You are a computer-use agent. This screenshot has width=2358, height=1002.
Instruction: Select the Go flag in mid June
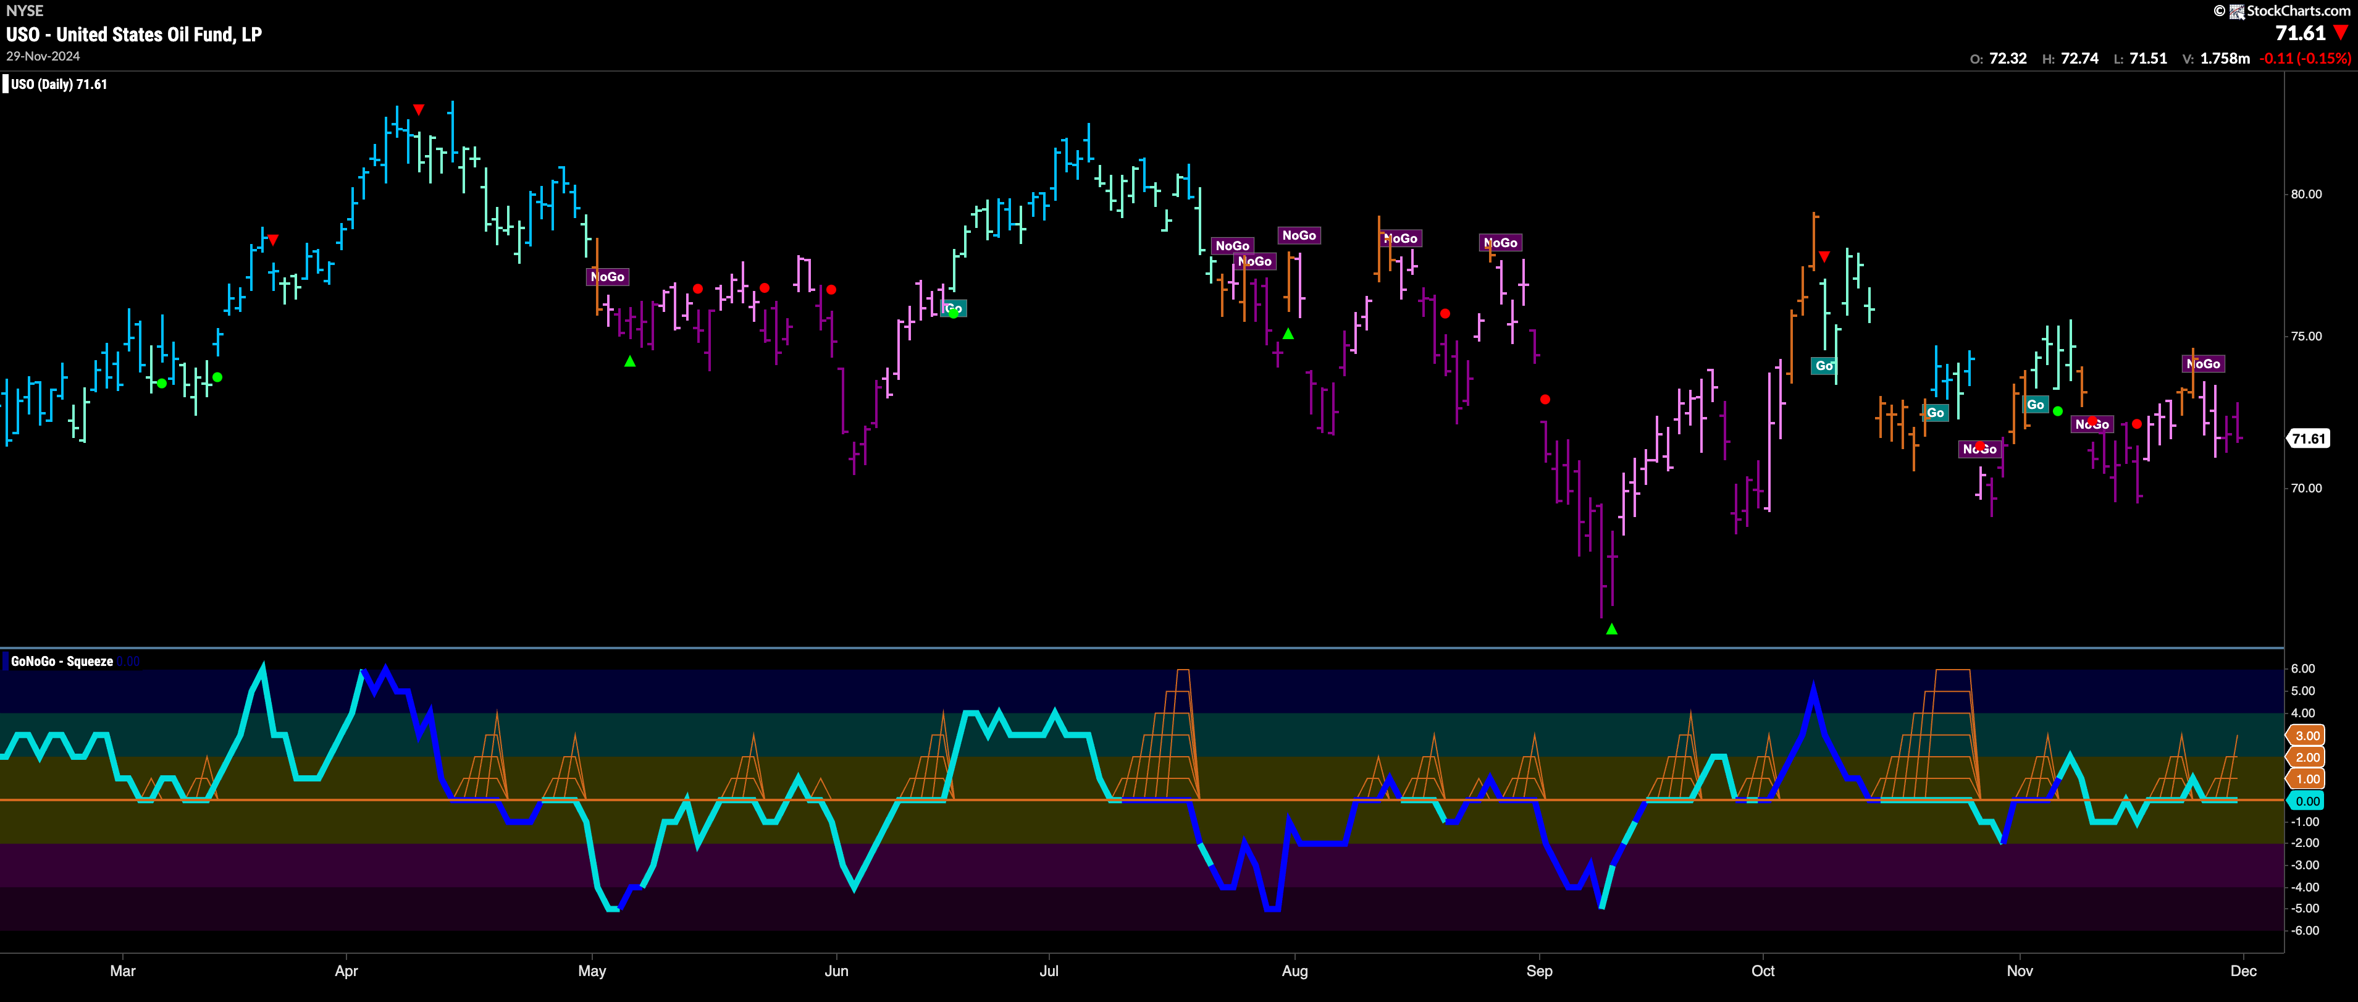tap(953, 308)
